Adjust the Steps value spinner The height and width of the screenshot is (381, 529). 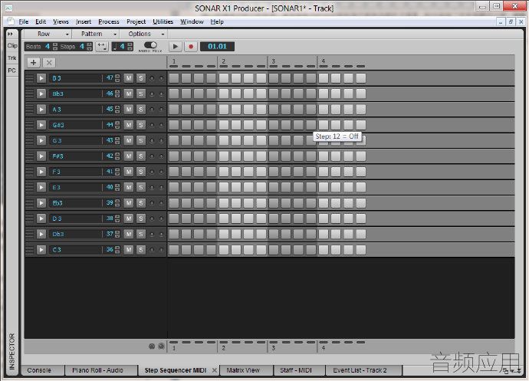pyautogui.click(x=89, y=47)
